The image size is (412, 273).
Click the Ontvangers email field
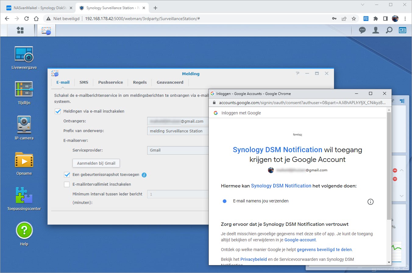pyautogui.click(x=178, y=121)
